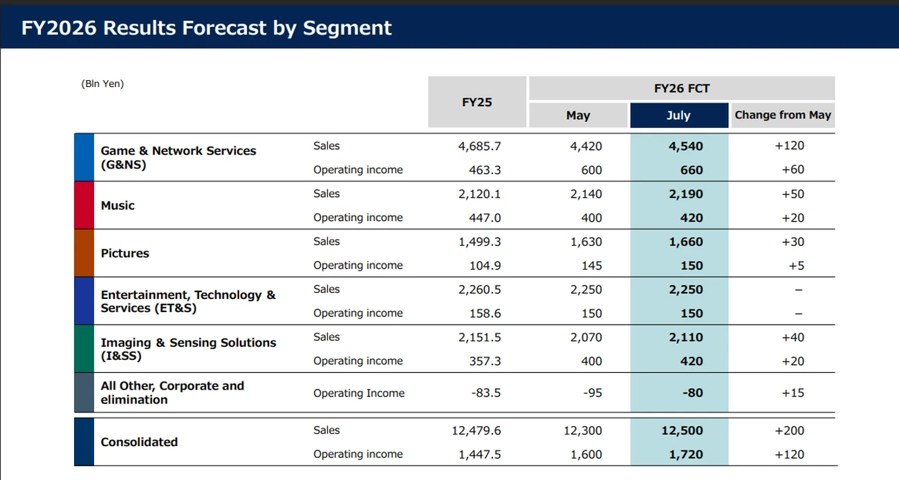Click Pictures FY25 operating income 104.9

pos(485,265)
